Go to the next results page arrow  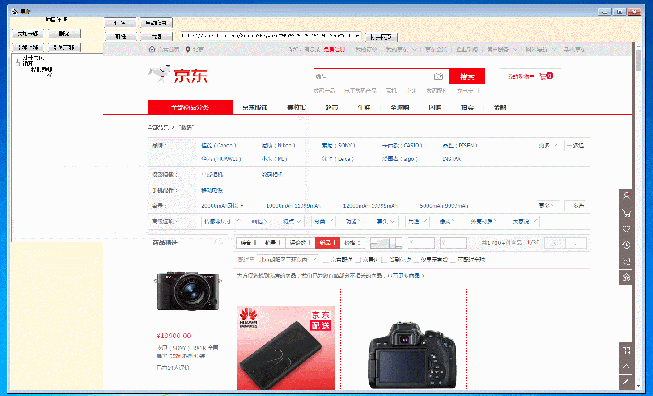[576, 243]
